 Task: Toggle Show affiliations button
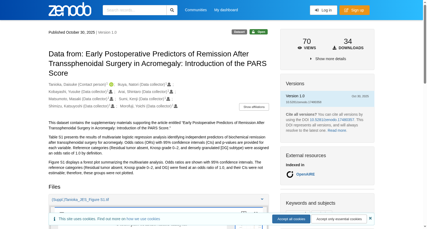[x=254, y=107]
